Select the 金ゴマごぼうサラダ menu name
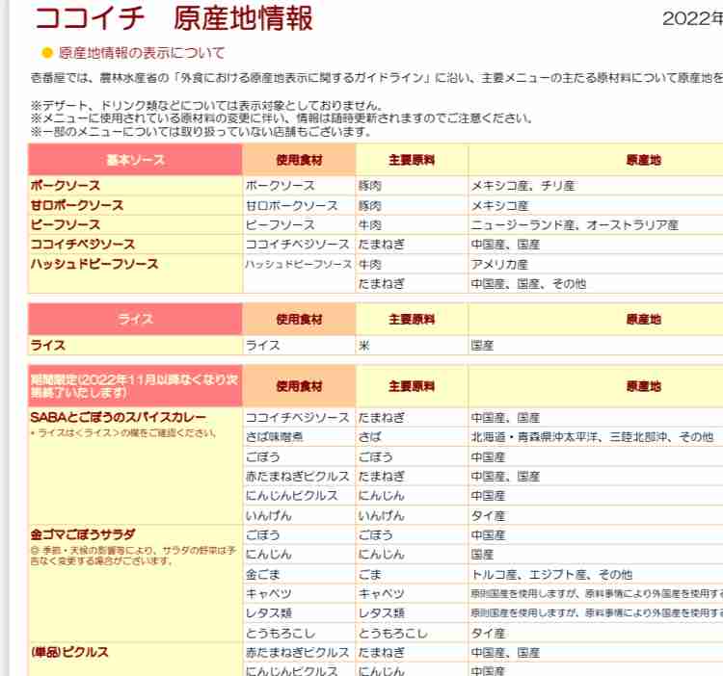Image resolution: width=723 pixels, height=676 pixels. tap(83, 534)
